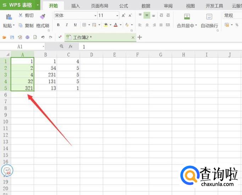Screen dimensions: 242x195
Task: Switch to the 插入 (Insert) tab
Action: point(76,6)
